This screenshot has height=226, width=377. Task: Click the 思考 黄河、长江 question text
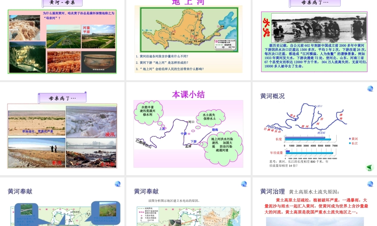(299, 163)
